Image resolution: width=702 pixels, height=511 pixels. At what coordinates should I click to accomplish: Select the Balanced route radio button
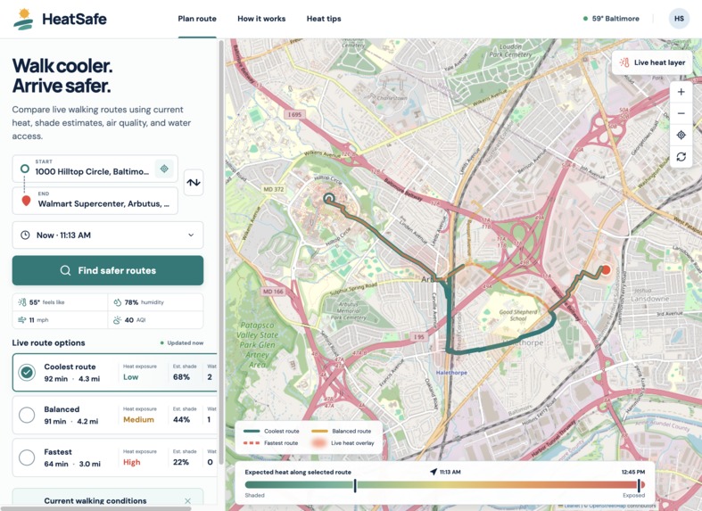(27, 415)
